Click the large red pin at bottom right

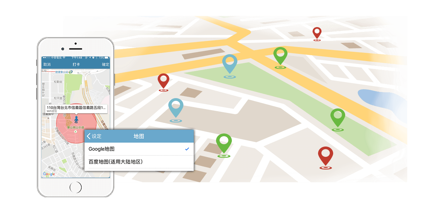click(x=326, y=157)
